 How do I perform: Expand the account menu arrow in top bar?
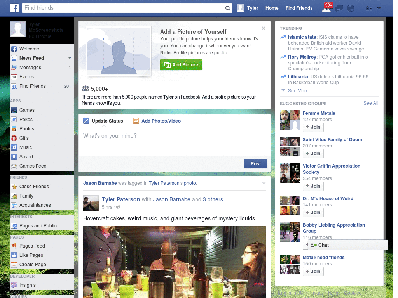click(x=379, y=9)
